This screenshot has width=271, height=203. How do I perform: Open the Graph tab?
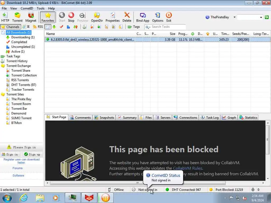click(x=229, y=118)
